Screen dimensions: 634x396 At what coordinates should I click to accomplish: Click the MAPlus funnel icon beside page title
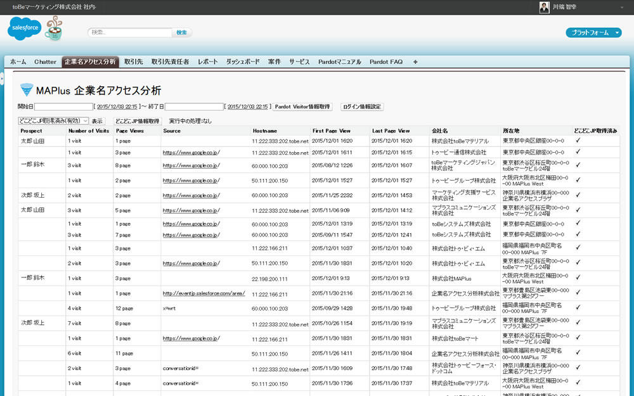tap(26, 89)
